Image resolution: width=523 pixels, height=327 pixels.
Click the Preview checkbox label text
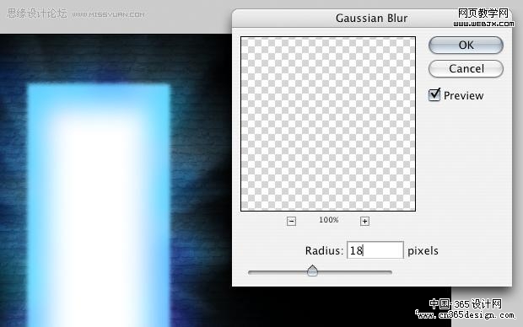[464, 96]
